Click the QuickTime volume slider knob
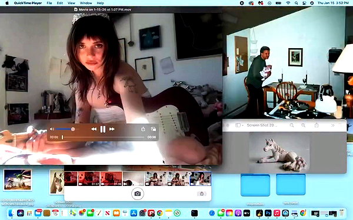 pyautogui.click(x=73, y=129)
